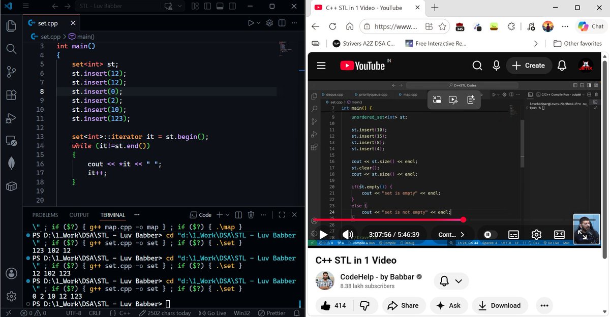This screenshot has width=610, height=317.
Task: Open the Edge Extensions puzzle icon
Action: click(511, 26)
